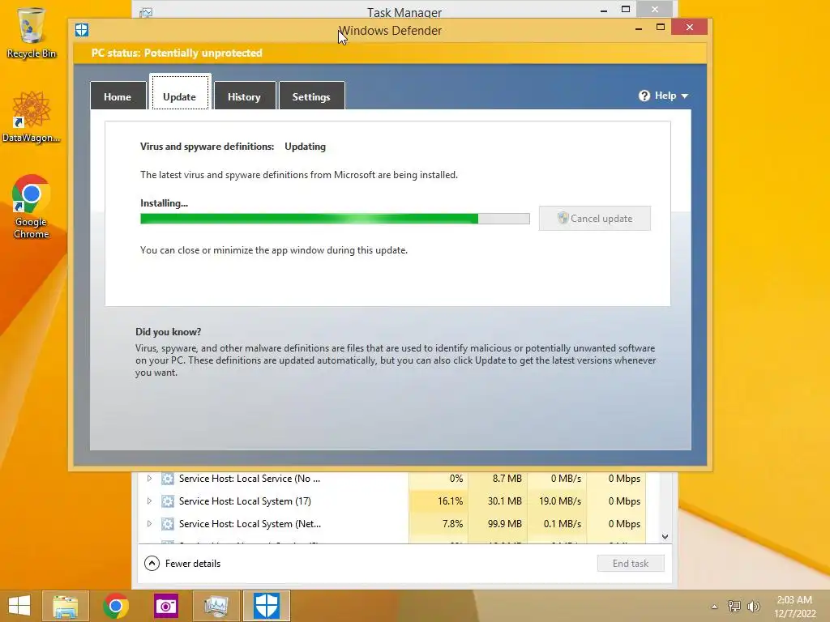Select the DataWagon desktop shortcut
The image size is (830, 622).
coord(32,117)
